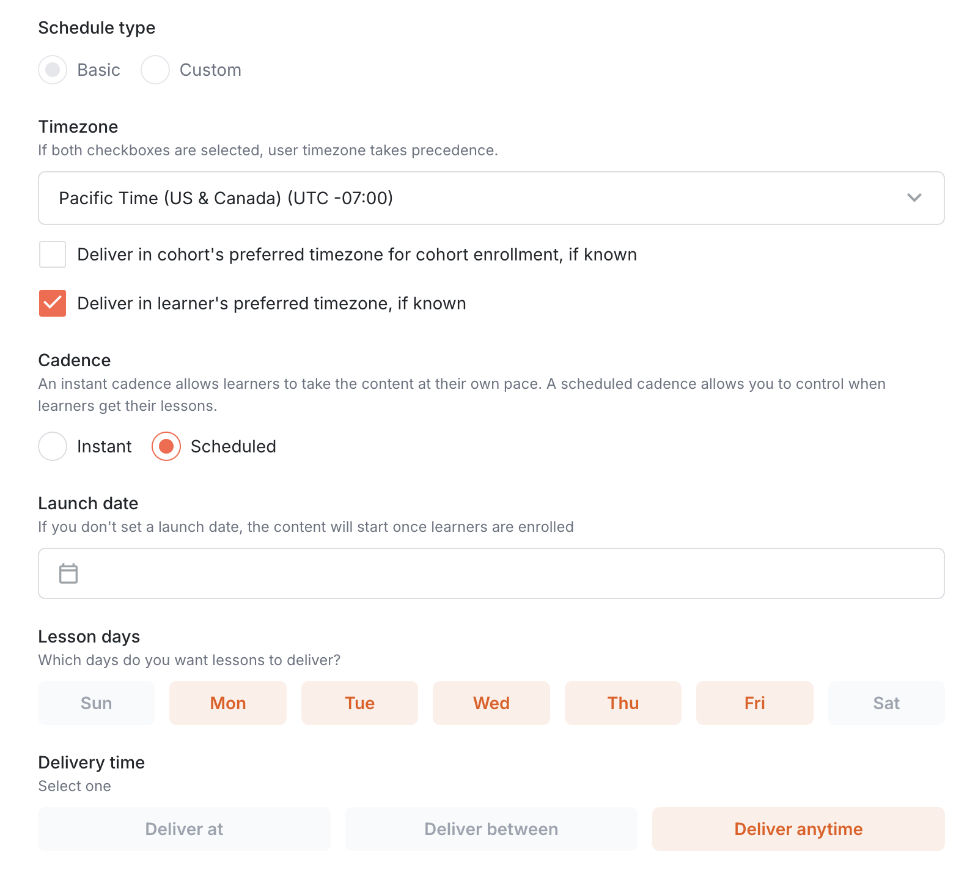Toggle Mon as a lesson day

coord(228,703)
